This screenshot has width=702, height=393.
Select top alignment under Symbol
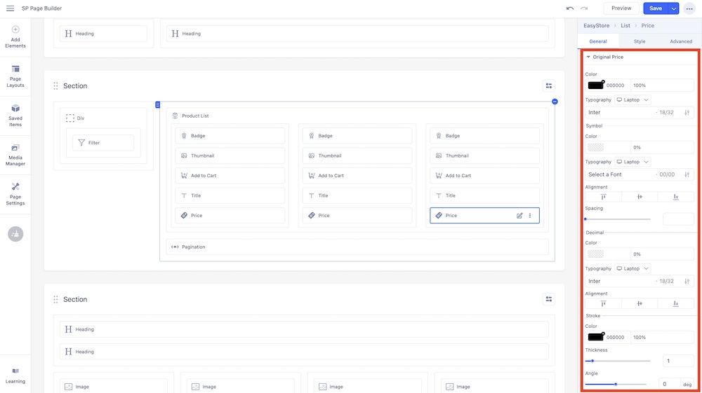(603, 197)
